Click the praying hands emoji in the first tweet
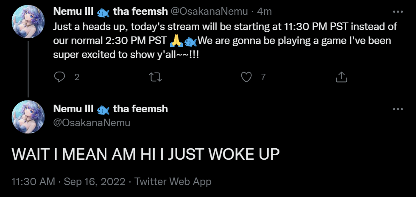416x197 pixels. tap(176, 42)
